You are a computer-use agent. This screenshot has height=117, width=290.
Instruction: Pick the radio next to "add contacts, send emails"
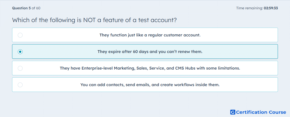click(20, 85)
